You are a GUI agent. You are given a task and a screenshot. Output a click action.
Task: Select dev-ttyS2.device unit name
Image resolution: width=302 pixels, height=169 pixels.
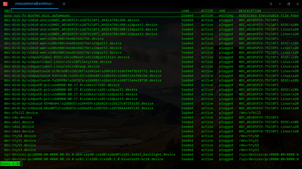click(x=20, y=145)
